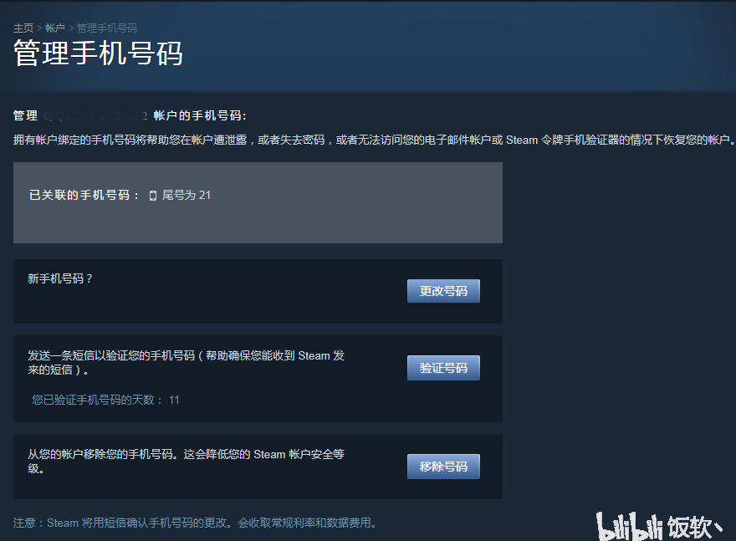Click the 发送一条短信以验证您的手机号码 description
The image size is (736, 541).
186,363
